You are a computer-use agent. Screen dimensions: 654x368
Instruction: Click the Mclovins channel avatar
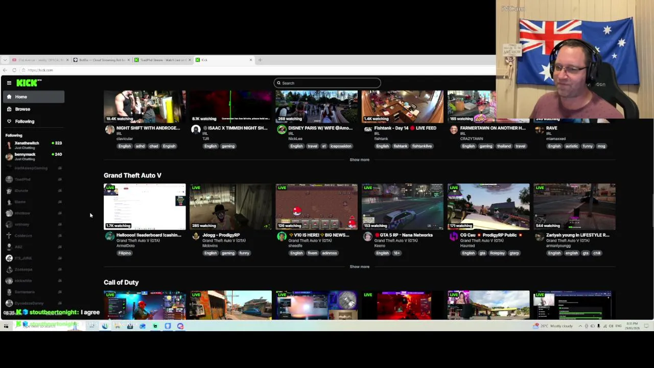pyautogui.click(x=196, y=236)
